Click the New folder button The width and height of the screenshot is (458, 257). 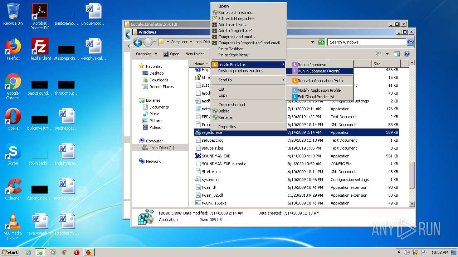click(x=195, y=54)
